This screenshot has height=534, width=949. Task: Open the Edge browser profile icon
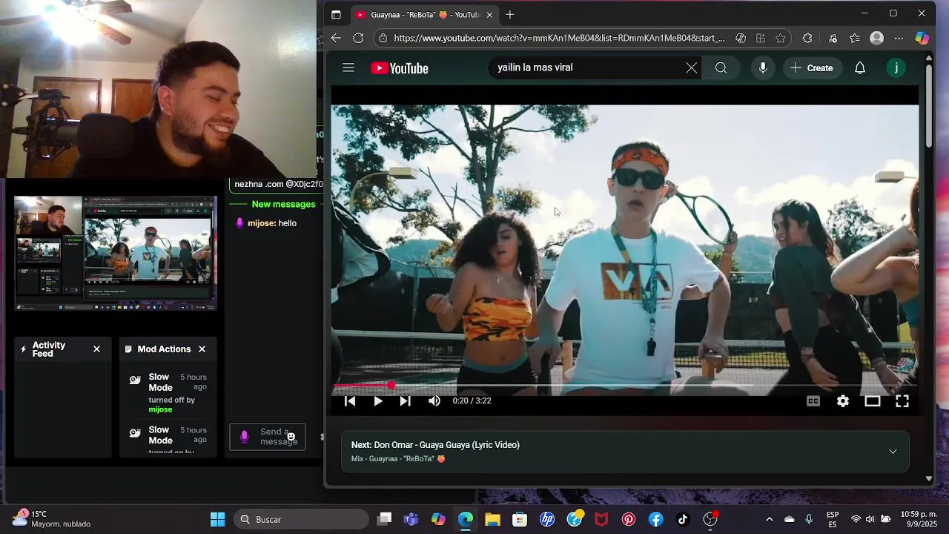(x=876, y=38)
